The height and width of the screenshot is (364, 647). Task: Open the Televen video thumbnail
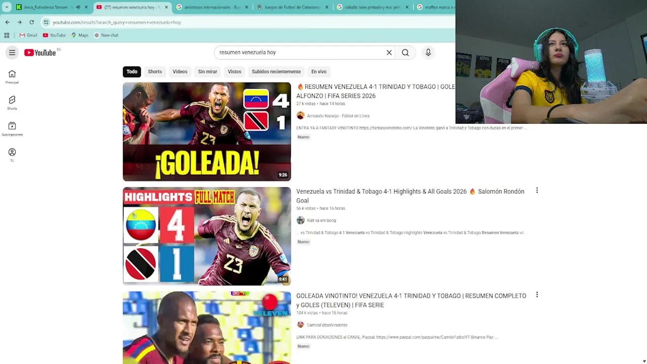pos(207,328)
